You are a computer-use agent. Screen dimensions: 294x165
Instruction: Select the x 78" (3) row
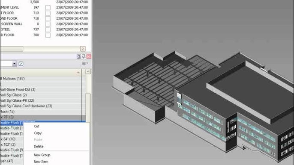[x=43, y=117]
